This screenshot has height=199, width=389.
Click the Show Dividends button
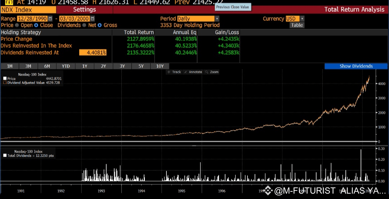click(356, 66)
